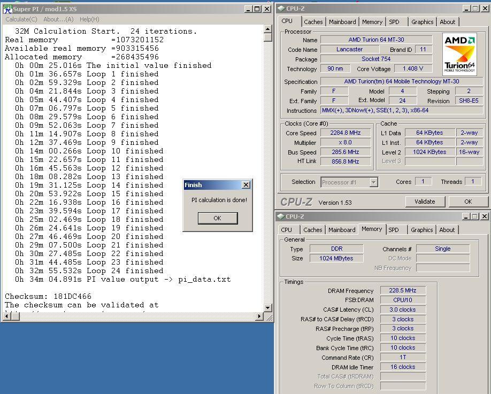Switch to Caches tab in upper CPU-Z
This screenshot has width=491, height=394.
click(313, 22)
